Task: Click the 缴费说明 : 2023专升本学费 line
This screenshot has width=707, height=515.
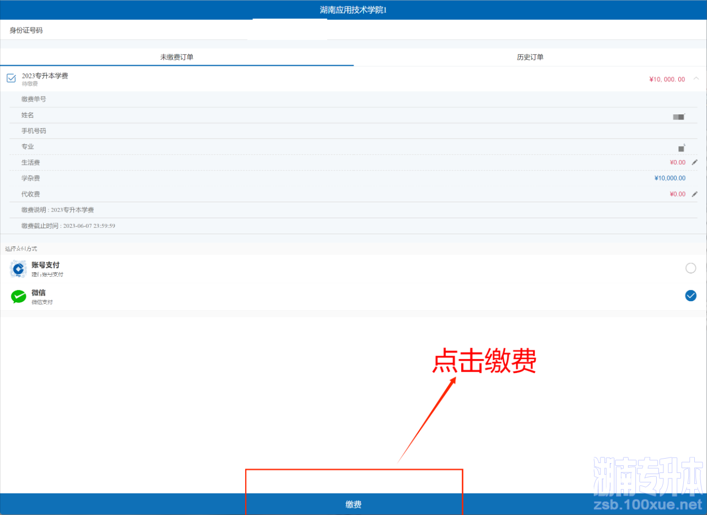Action: tap(57, 210)
